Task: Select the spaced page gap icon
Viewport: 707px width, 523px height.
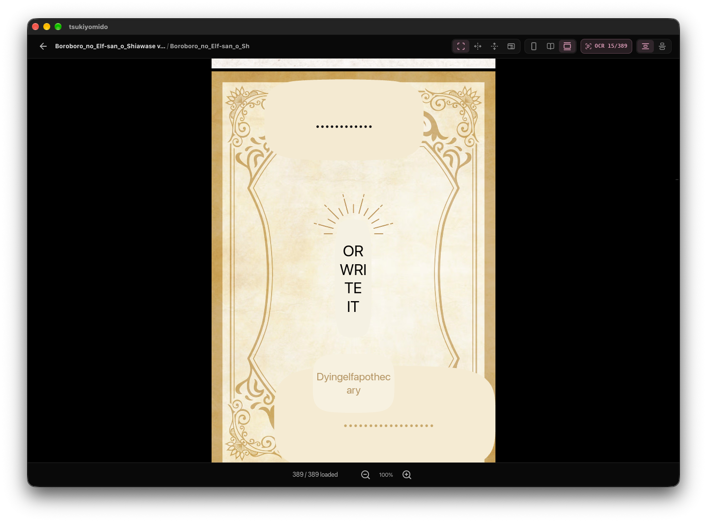Action: point(662,46)
